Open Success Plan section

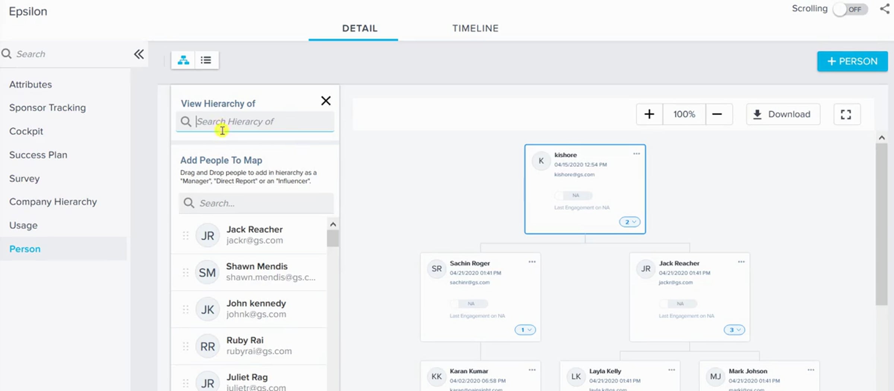tap(38, 155)
